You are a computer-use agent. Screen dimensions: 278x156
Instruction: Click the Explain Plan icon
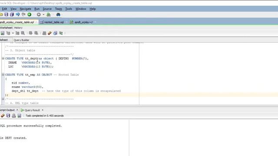(x=8, y=33)
